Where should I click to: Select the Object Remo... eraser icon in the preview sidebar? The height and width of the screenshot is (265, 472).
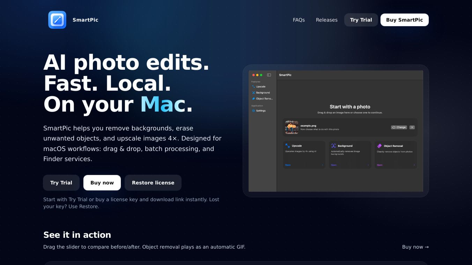(x=253, y=99)
